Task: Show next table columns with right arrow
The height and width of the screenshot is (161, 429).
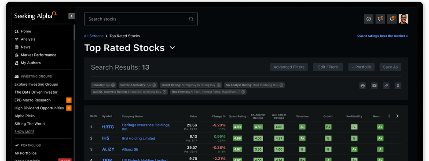Action: pos(397,116)
